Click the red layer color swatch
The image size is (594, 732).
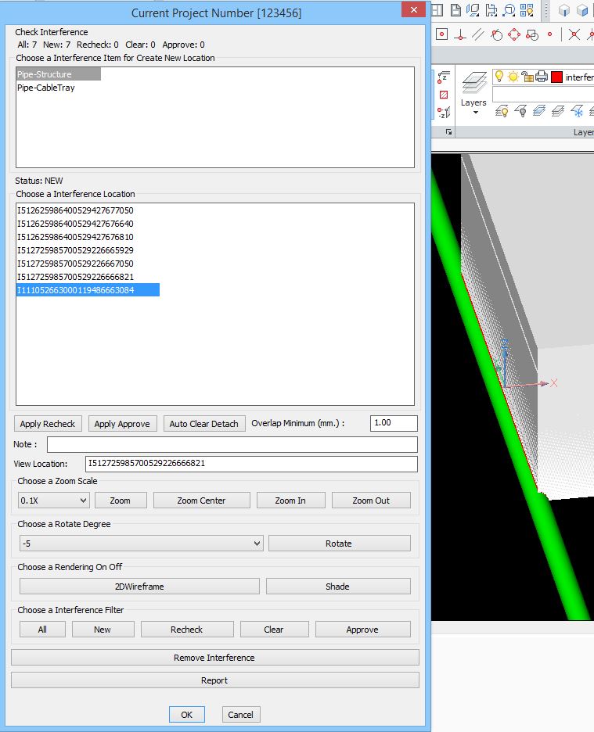[x=556, y=77]
